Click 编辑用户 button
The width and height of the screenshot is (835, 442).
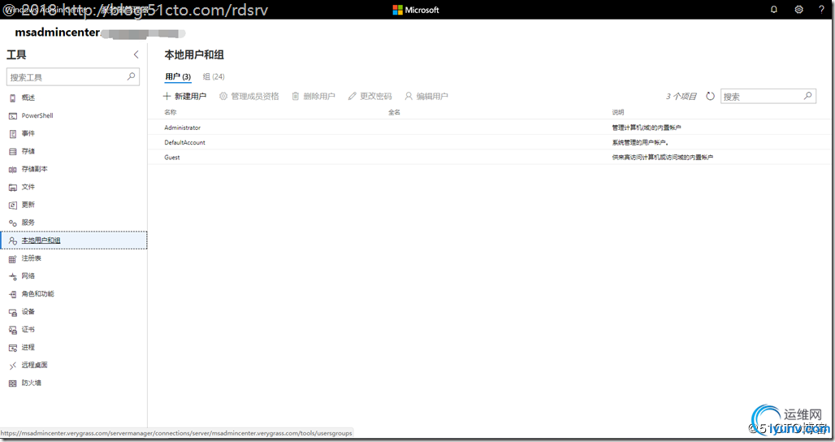pyautogui.click(x=426, y=97)
